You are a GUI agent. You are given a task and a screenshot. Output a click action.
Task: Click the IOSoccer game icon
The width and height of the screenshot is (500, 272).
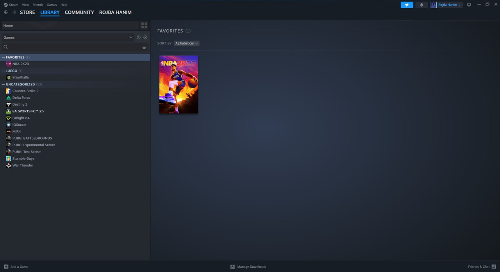(9, 124)
